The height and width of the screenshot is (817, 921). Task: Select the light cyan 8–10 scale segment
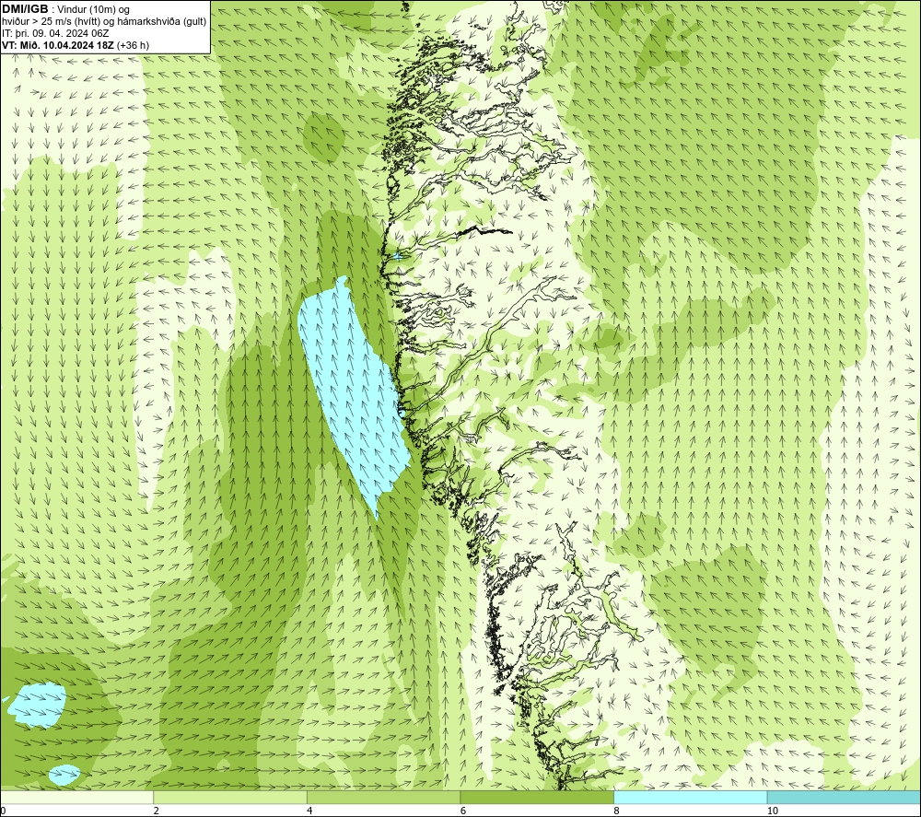690,797
